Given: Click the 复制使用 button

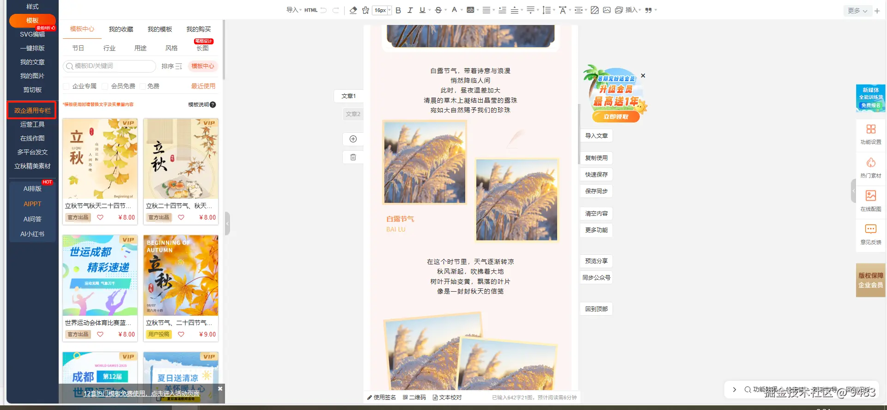Looking at the screenshot, I should pyautogui.click(x=596, y=158).
